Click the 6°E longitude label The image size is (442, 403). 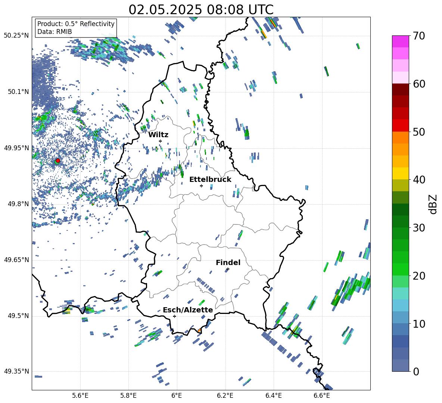pos(177,396)
